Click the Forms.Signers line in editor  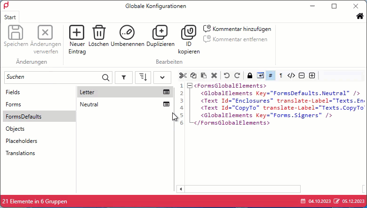point(266,115)
